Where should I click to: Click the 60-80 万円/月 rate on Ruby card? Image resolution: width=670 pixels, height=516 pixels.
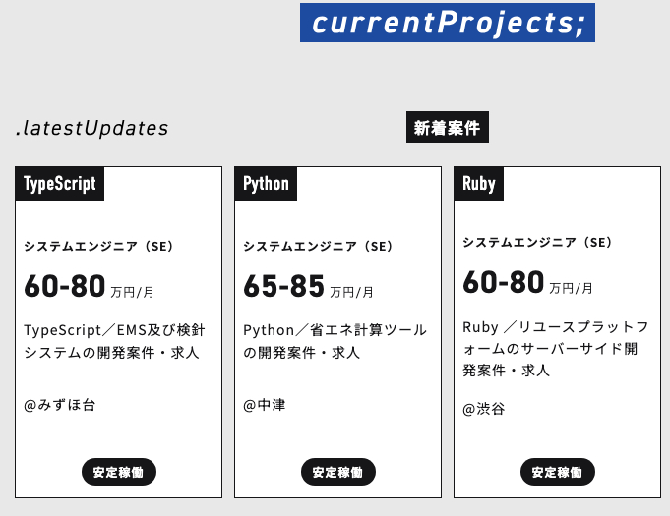coord(528,283)
